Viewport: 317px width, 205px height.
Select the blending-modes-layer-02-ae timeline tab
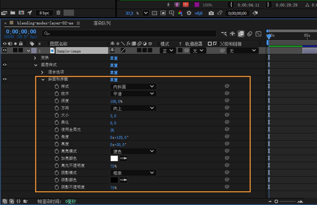point(45,23)
